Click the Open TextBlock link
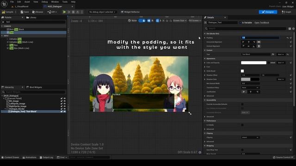The width and height of the screenshot is (296, 166). point(262,23)
